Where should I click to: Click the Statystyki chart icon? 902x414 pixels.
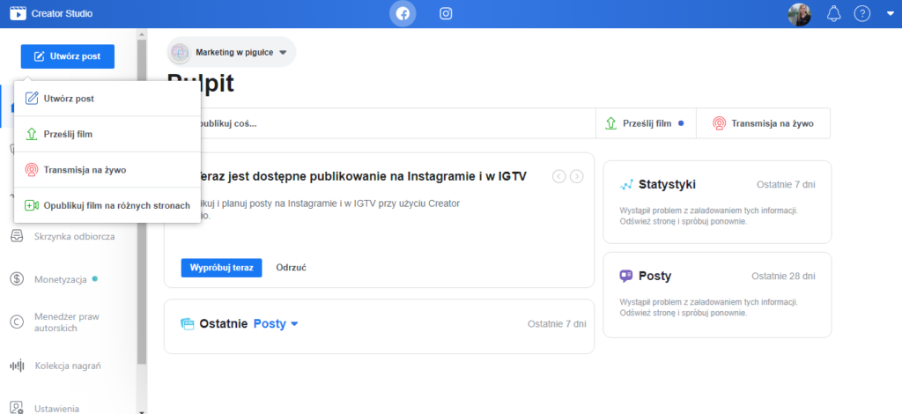(626, 185)
